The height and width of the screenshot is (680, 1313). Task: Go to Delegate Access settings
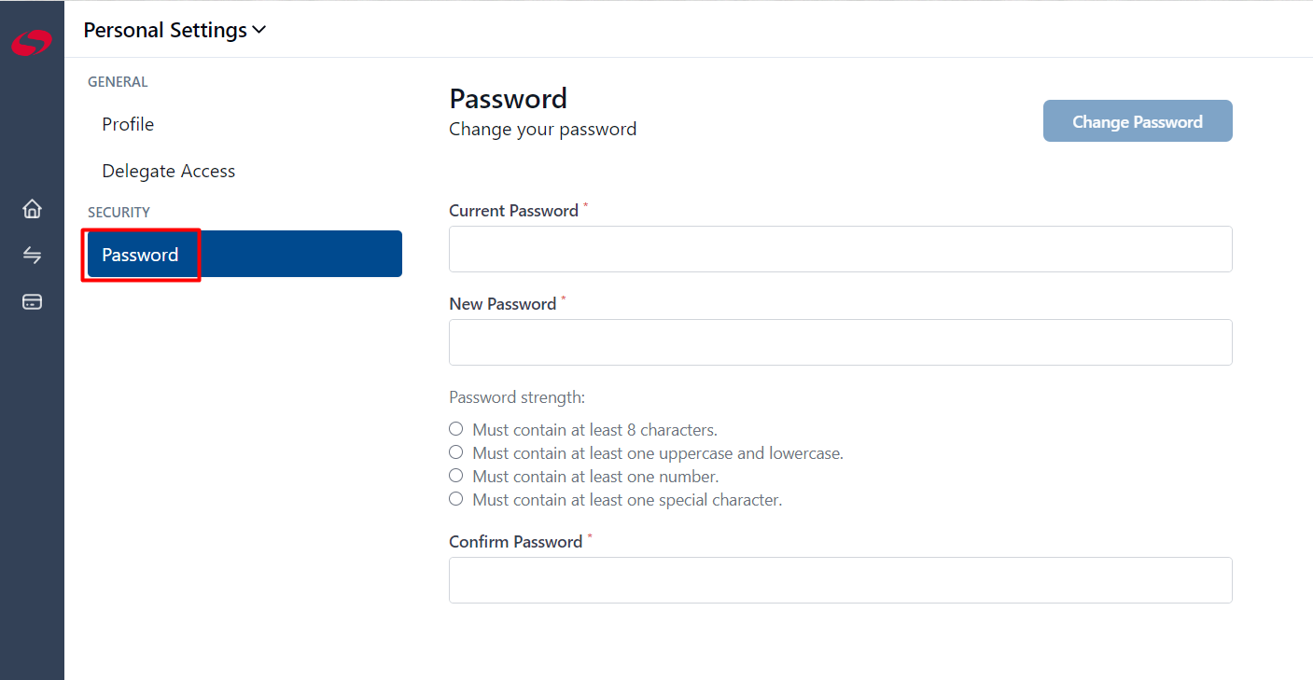(x=169, y=171)
